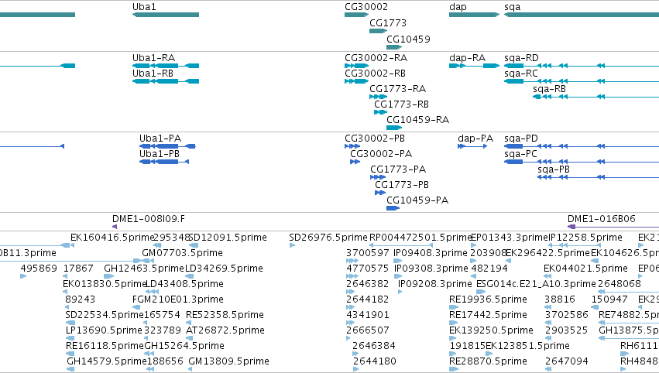The width and height of the screenshot is (659, 373).
Task: Open the CG10459 gene label
Action: pyautogui.click(x=408, y=39)
